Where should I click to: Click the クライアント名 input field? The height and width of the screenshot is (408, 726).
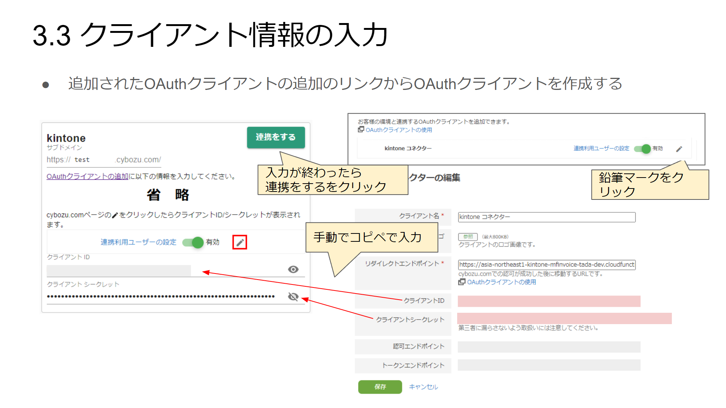coord(547,217)
